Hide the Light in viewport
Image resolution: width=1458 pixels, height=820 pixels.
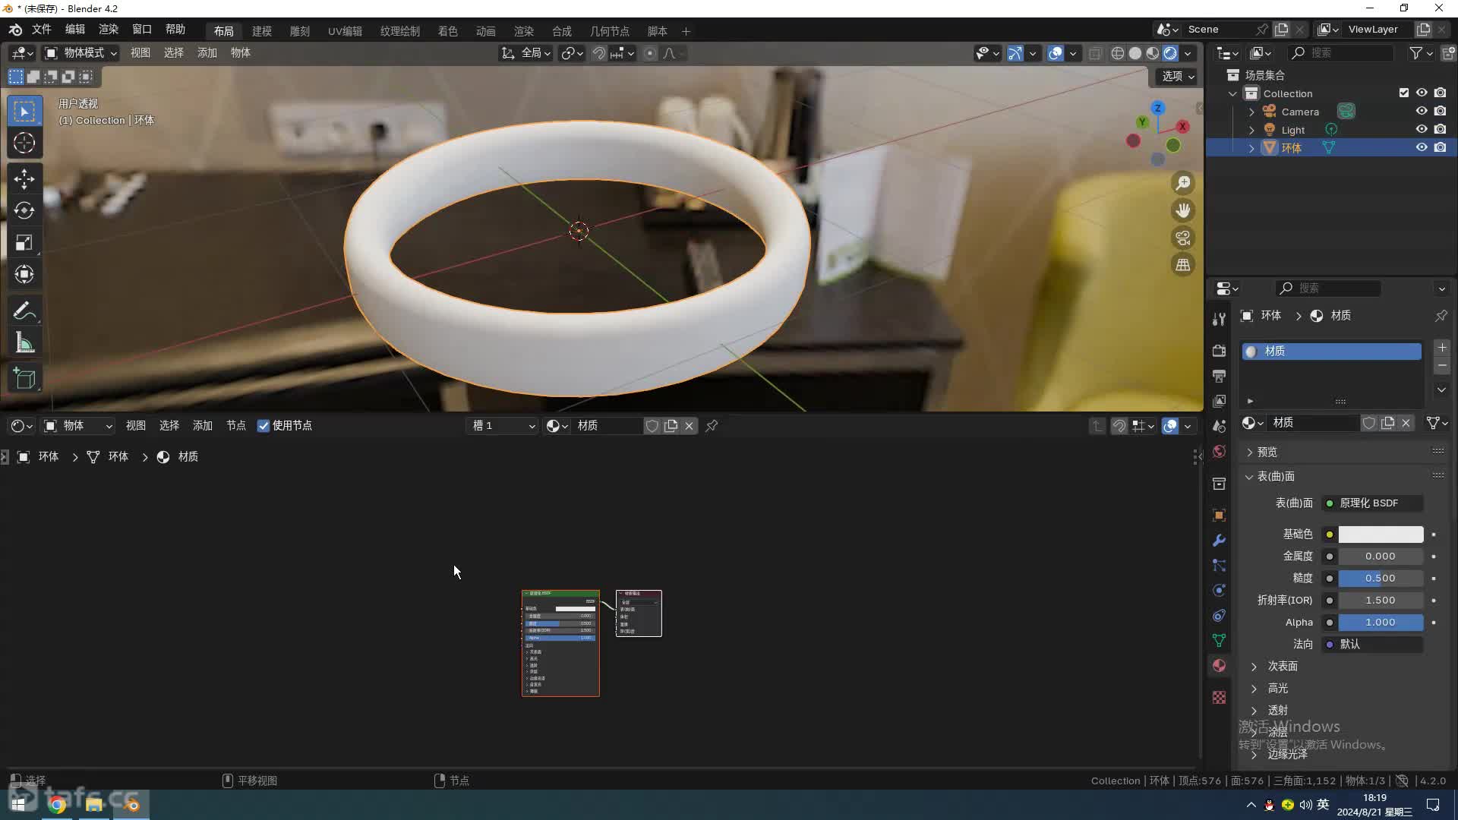(x=1422, y=129)
